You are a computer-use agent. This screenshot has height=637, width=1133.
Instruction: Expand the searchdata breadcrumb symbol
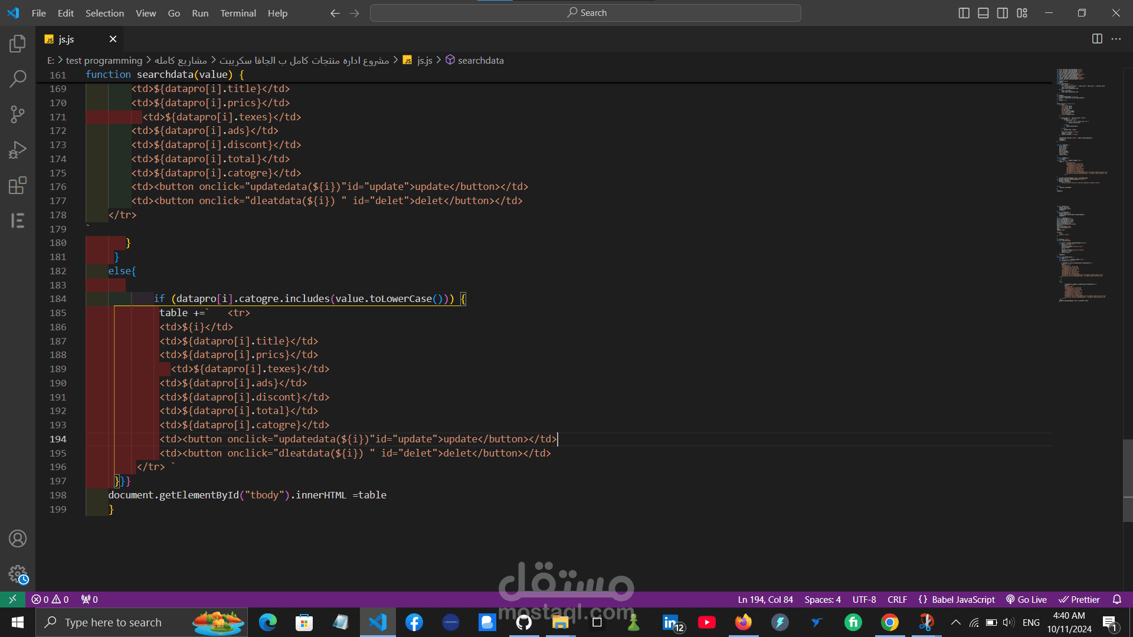click(480, 60)
